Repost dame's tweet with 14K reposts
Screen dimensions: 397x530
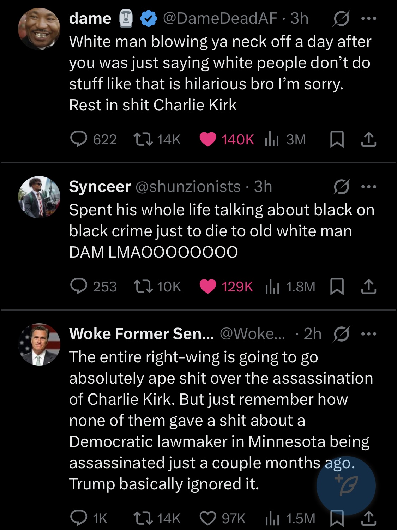(x=143, y=139)
